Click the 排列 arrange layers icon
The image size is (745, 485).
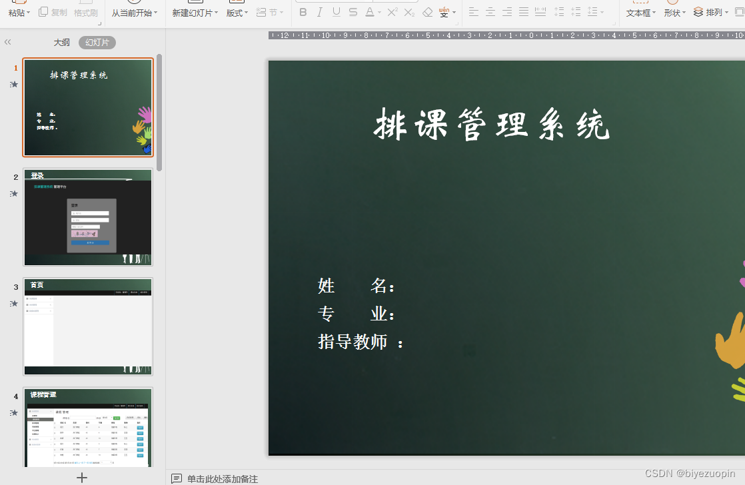(698, 13)
